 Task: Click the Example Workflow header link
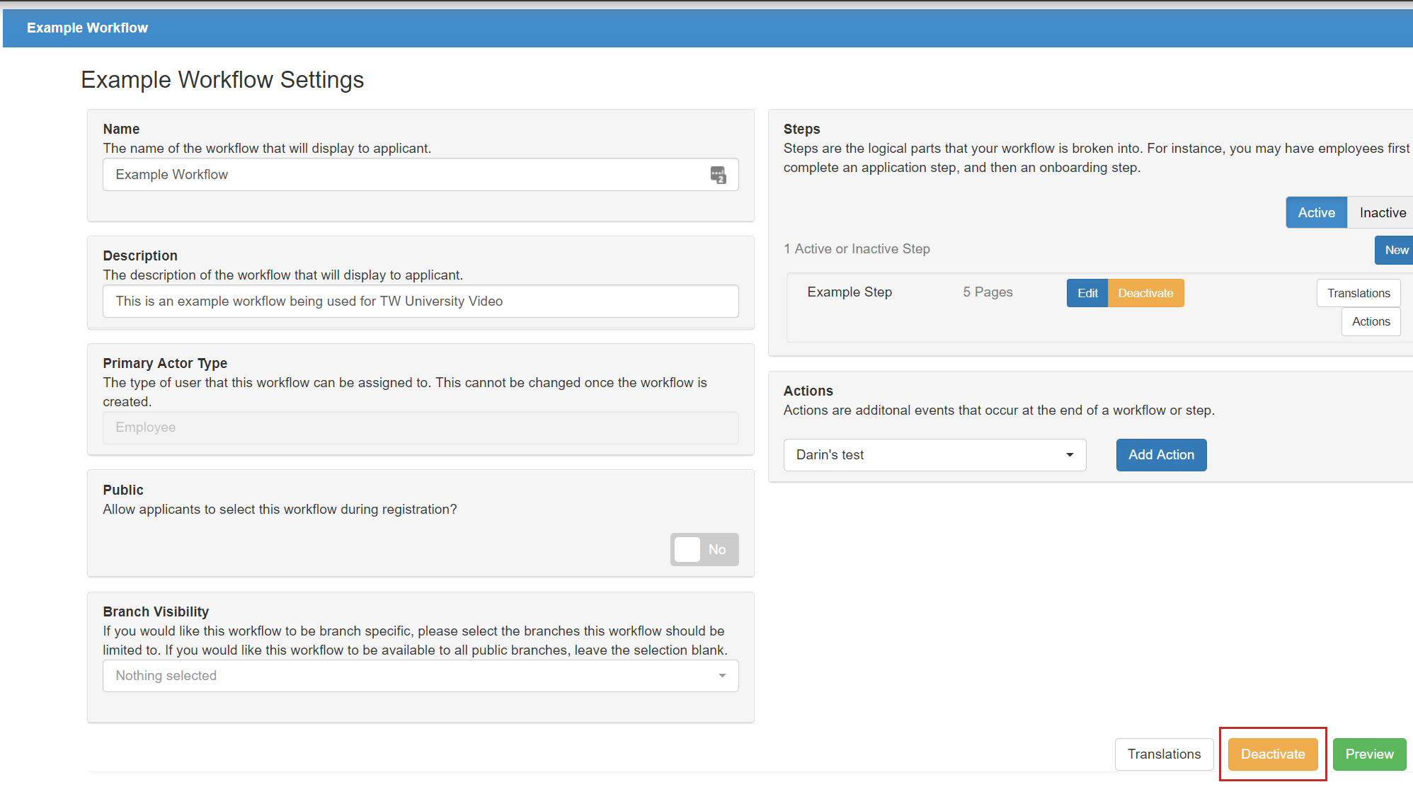87,28
